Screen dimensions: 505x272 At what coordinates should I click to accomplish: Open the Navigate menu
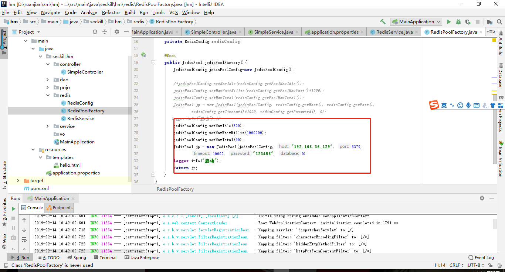[51, 13]
